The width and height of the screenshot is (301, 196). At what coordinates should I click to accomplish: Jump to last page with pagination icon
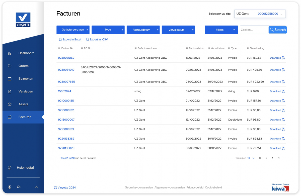[278, 158]
